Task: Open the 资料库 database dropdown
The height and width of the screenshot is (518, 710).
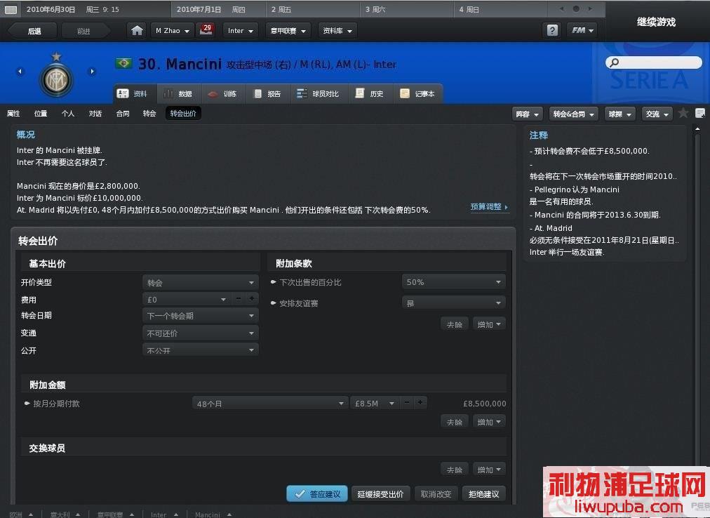Action: pyautogui.click(x=337, y=31)
